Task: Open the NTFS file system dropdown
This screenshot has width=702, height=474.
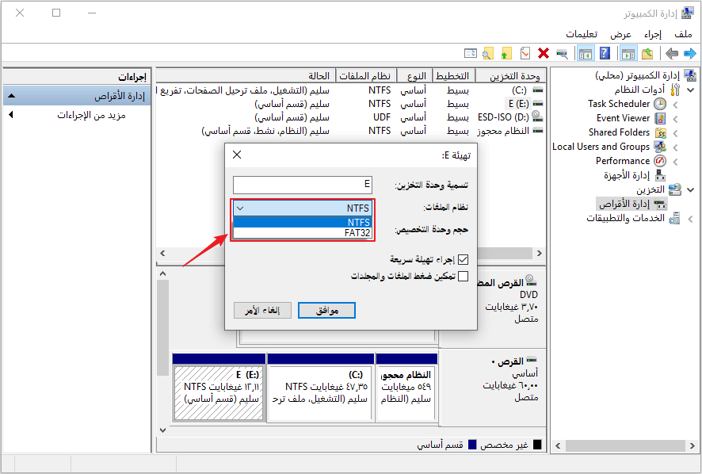Action: click(303, 208)
